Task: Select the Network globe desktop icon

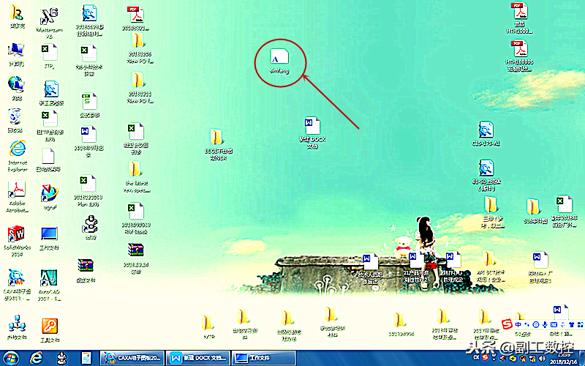Action: point(16,88)
